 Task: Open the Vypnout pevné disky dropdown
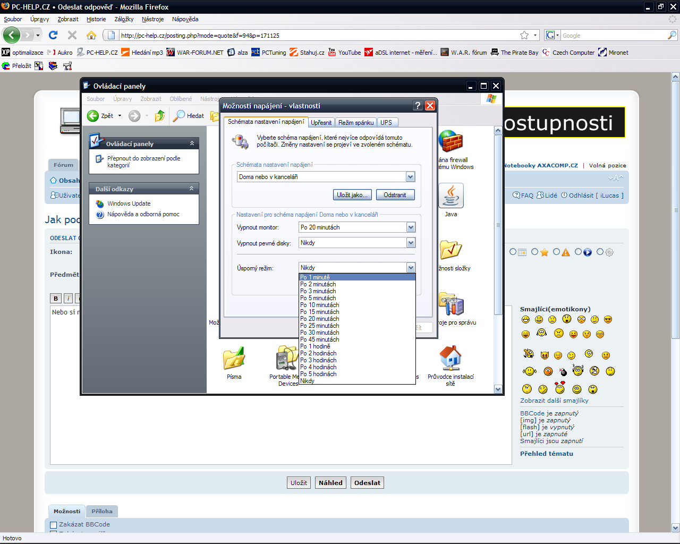[x=357, y=243]
